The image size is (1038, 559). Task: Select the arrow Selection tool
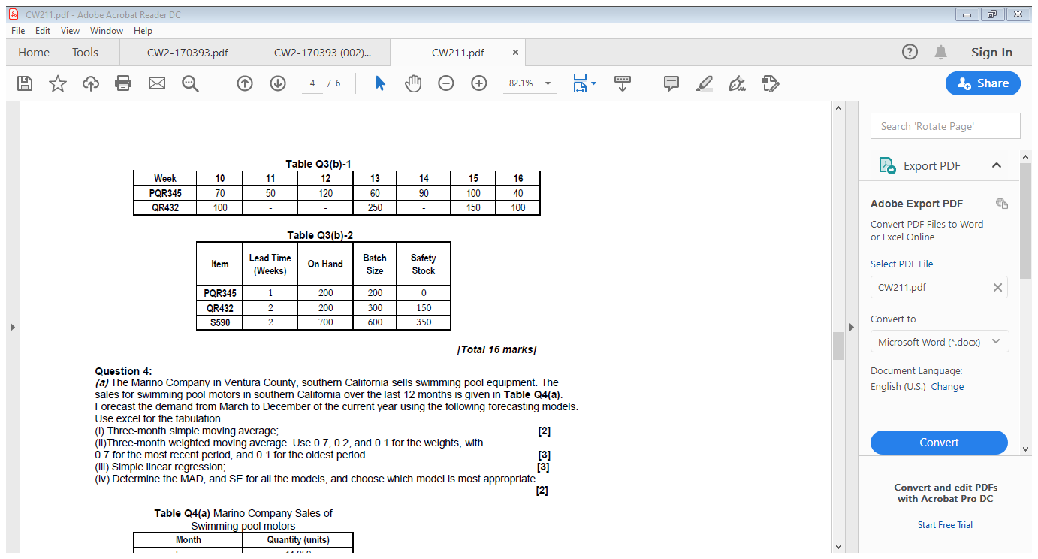click(x=380, y=83)
